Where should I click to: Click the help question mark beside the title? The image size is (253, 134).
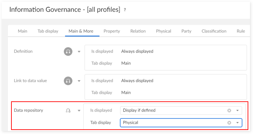(125, 10)
